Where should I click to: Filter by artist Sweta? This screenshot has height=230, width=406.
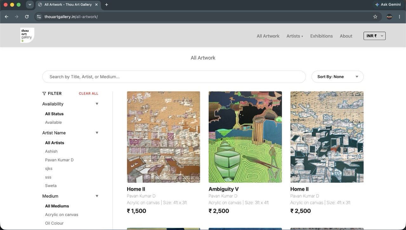51,186
